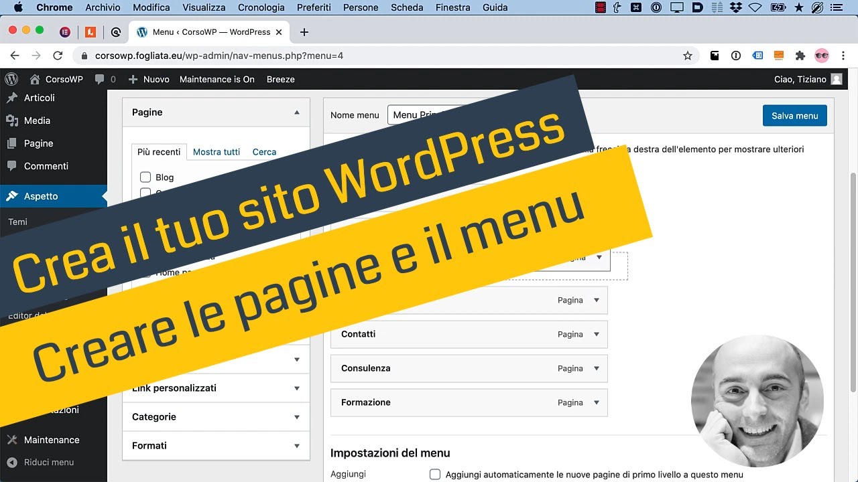The image size is (858, 482).
Task: Click the Wi-Fi icon in macOS menu bar
Action: pos(755,7)
